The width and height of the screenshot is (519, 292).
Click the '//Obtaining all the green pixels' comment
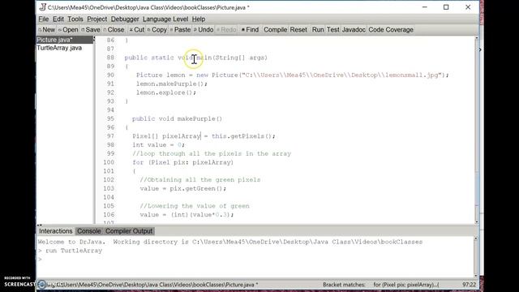click(x=200, y=180)
